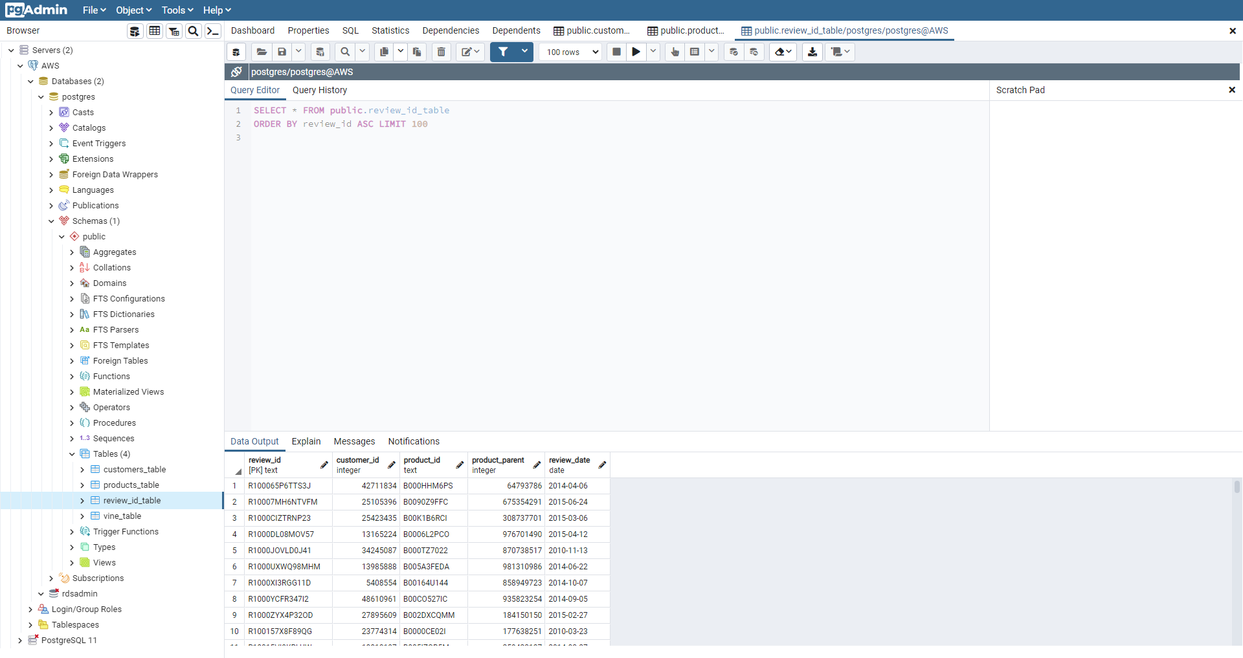Click the Save Data Changes icon
The height and width of the screenshot is (658, 1243).
pyautogui.click(x=320, y=52)
